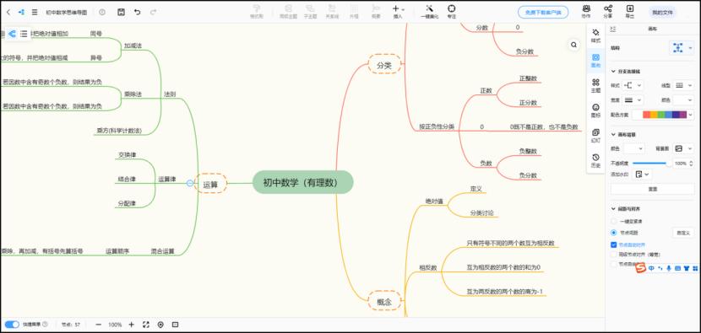Toggle the switch in the bottom status bar
Image resolution: width=701 pixels, height=333 pixels.
(x=12, y=325)
